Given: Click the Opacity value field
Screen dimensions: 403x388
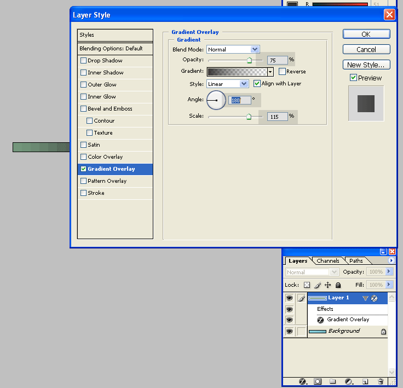Looking at the screenshot, I should tap(277, 60).
